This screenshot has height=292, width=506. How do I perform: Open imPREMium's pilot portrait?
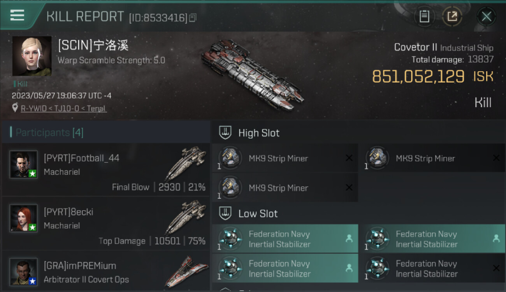(24, 272)
